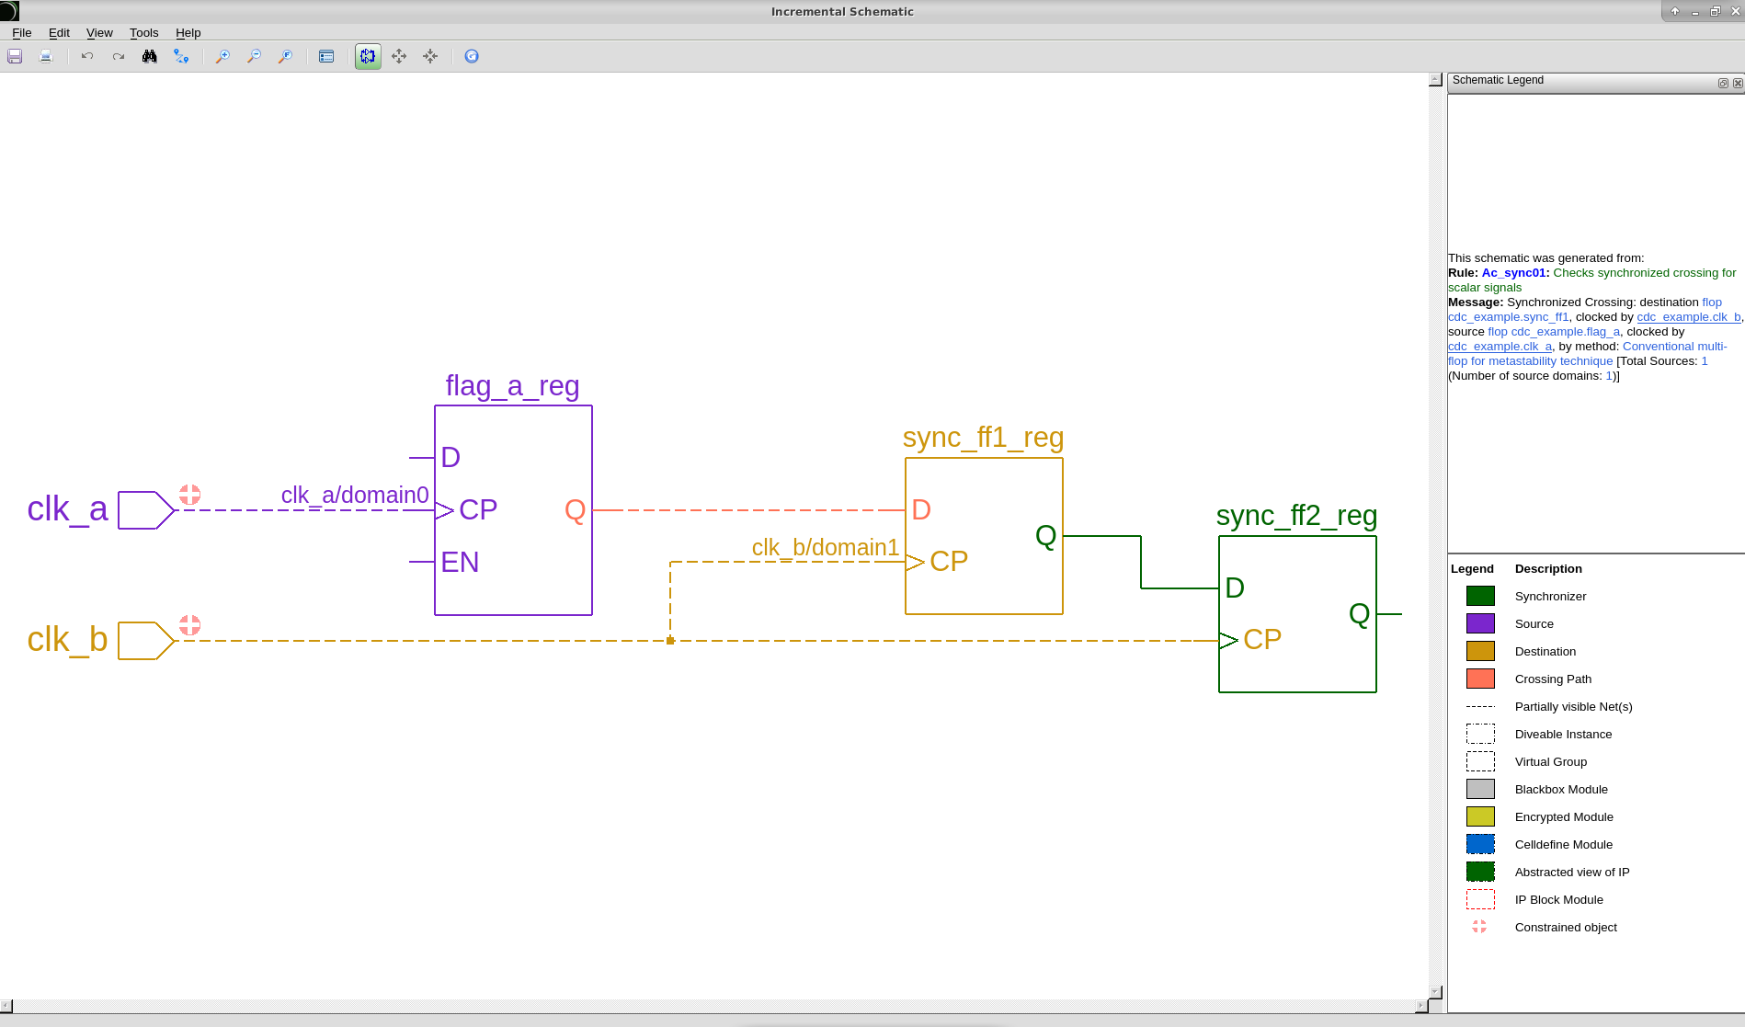Zoom out of the schematic
Screen dimensions: 1745x1027
tap(254, 56)
